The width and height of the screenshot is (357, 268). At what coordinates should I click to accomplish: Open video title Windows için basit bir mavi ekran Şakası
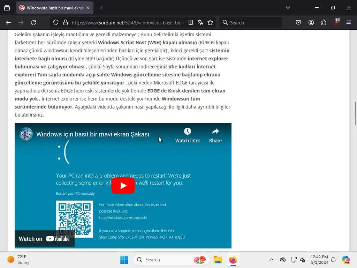click(x=93, y=134)
